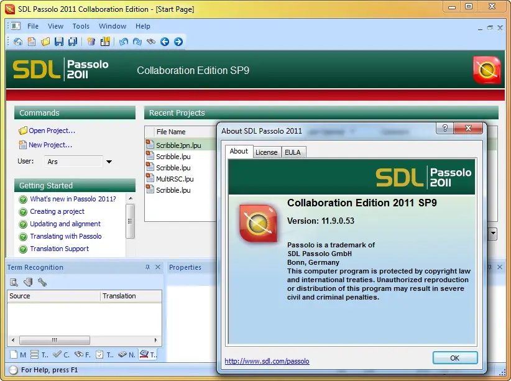511x381 pixels.
Task: Open the Window menu
Action: click(x=113, y=26)
